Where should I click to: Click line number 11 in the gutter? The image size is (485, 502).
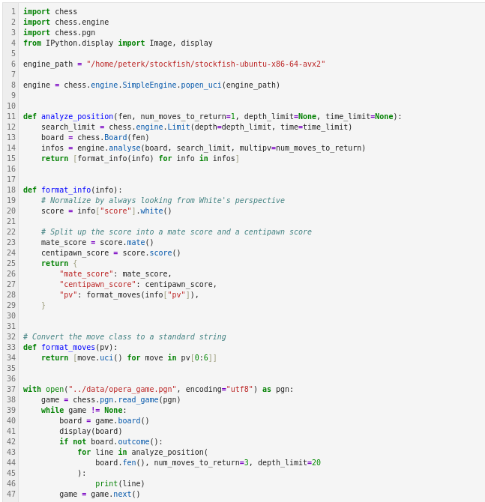pyautogui.click(x=11, y=116)
